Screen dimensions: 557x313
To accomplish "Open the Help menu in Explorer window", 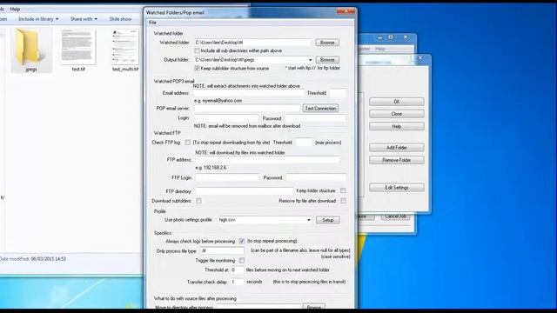I will coord(15,10).
